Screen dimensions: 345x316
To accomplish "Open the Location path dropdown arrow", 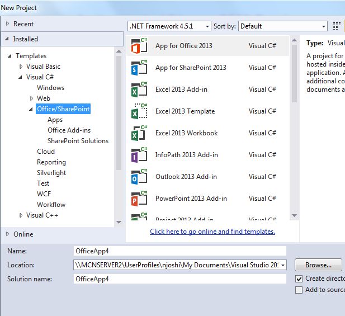I will pos(283,265).
